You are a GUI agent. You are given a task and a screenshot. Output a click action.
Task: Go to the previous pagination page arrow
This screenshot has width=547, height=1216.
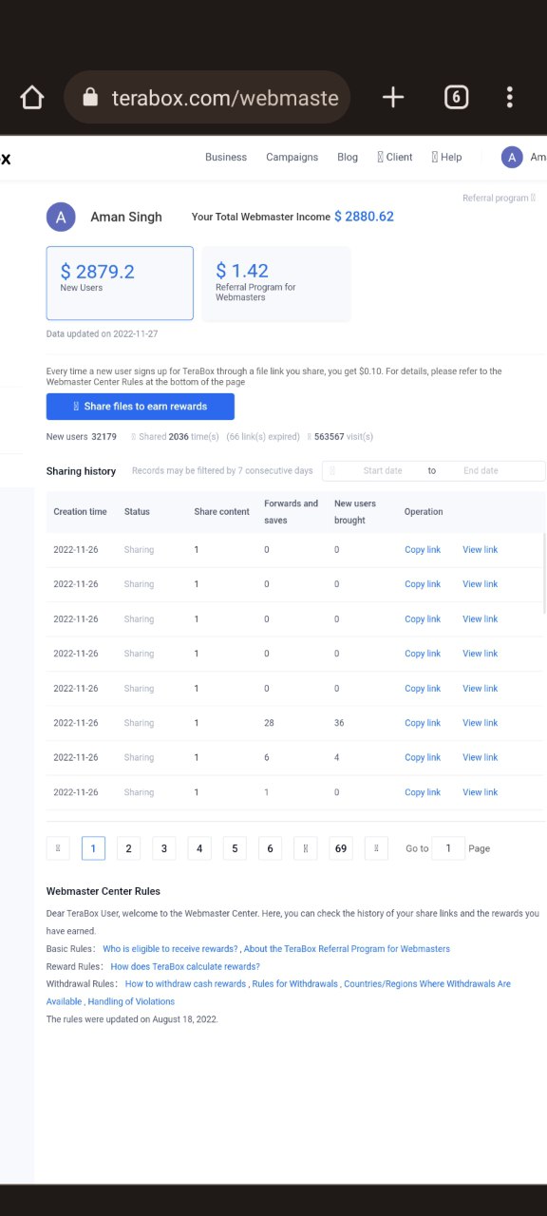(58, 848)
